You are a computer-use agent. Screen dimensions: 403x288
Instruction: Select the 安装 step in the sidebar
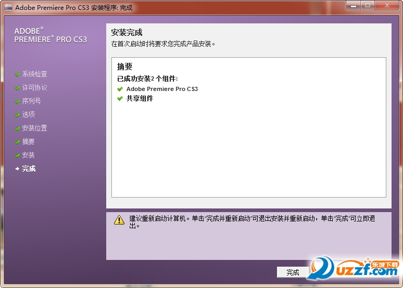[28, 155]
